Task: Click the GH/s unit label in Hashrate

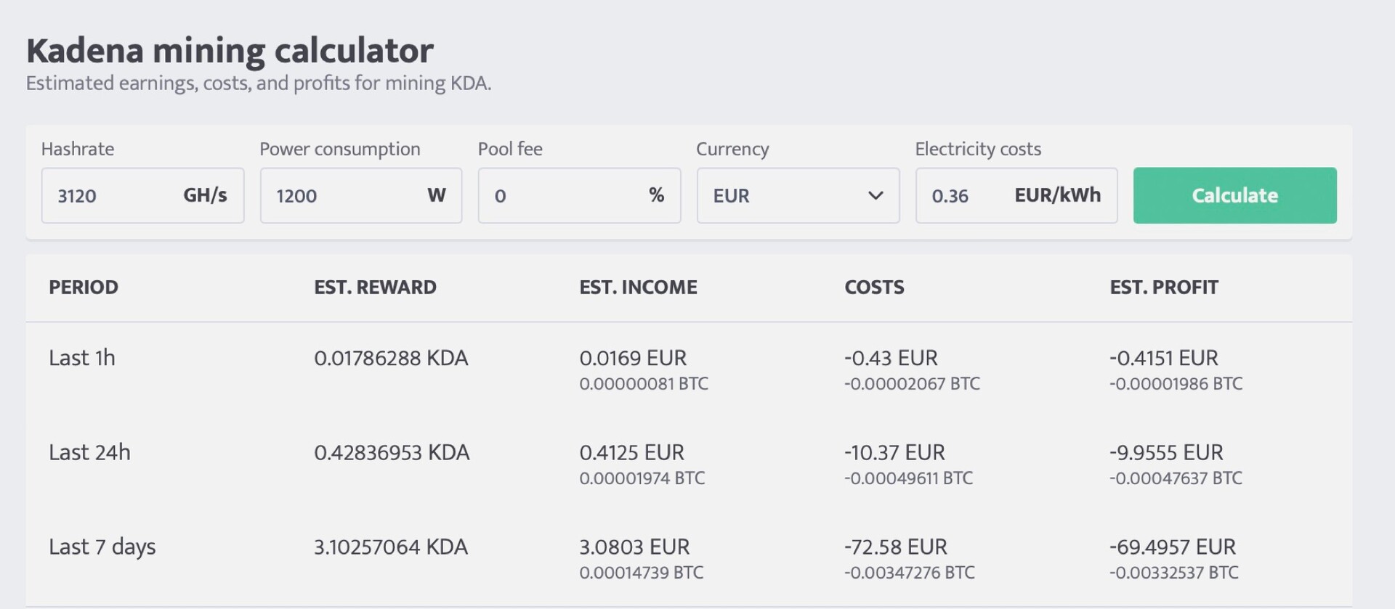Action: [205, 195]
